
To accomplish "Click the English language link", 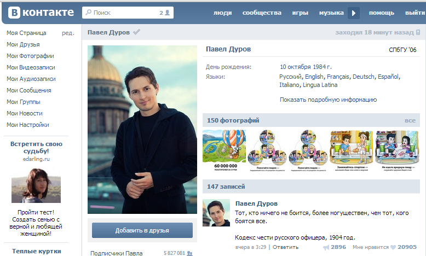I will [314, 77].
